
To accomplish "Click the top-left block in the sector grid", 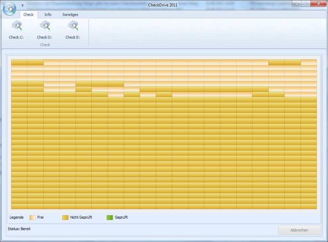I will click(x=19, y=62).
